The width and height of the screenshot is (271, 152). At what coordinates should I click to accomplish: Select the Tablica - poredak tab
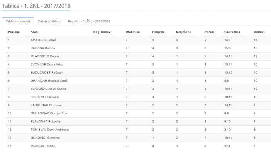(18, 22)
